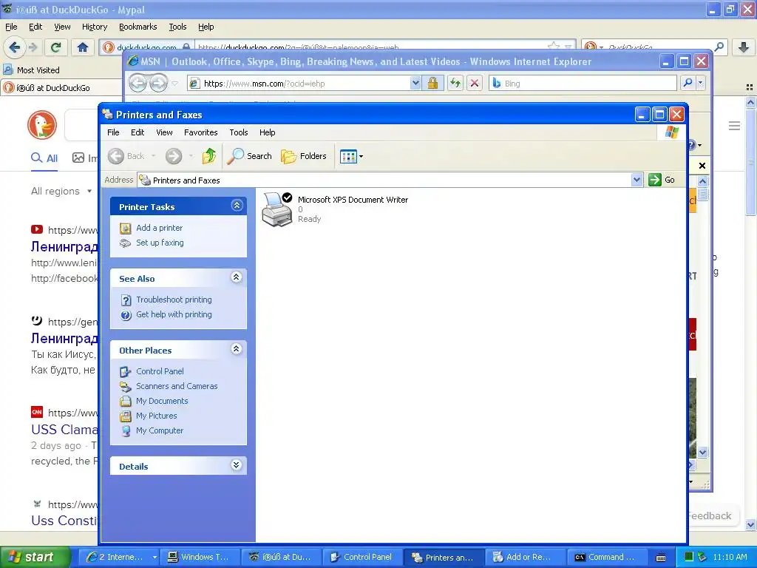Image resolution: width=757 pixels, height=568 pixels.
Task: Collapse the Other Places panel
Action: click(236, 349)
